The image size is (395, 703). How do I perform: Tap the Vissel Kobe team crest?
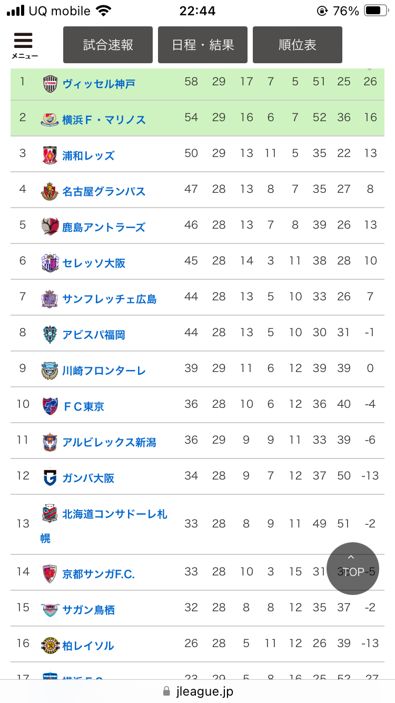[x=50, y=84]
